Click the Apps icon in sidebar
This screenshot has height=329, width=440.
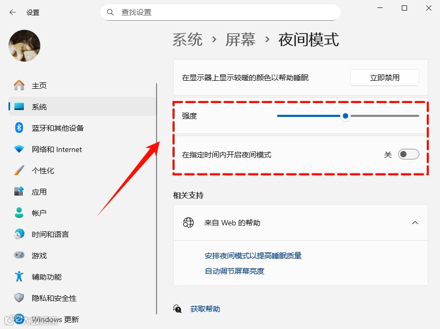tap(19, 191)
